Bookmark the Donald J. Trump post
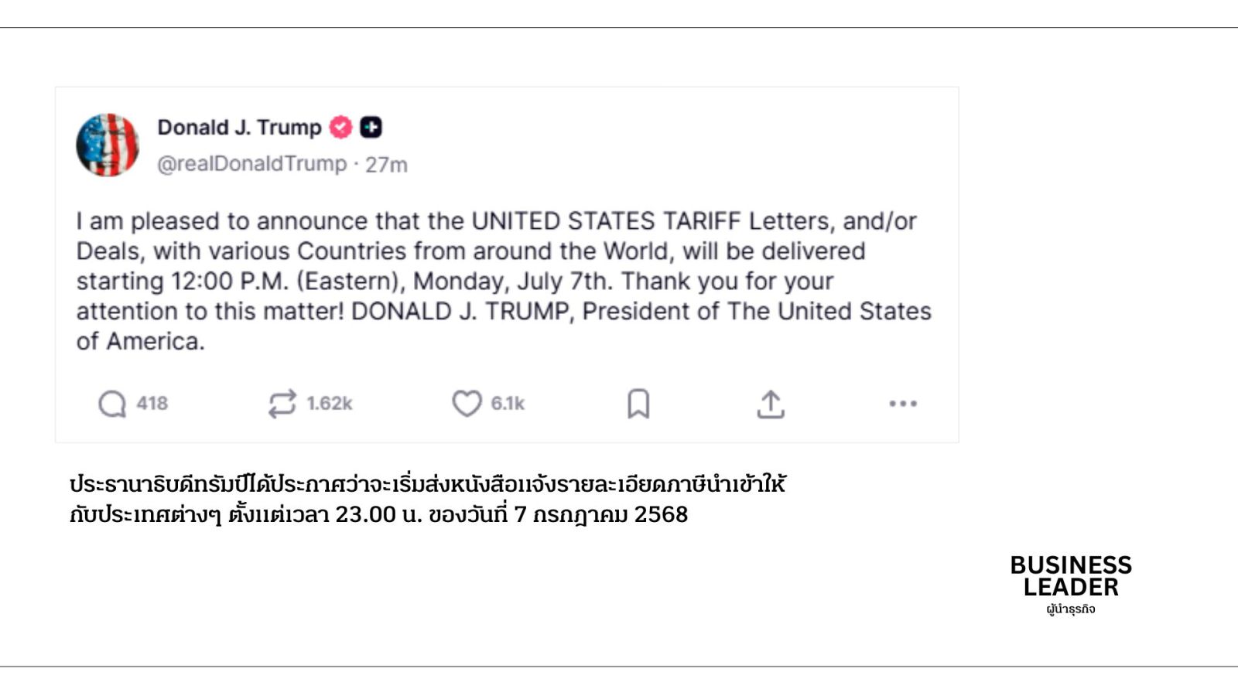1238x696 pixels. click(x=638, y=404)
